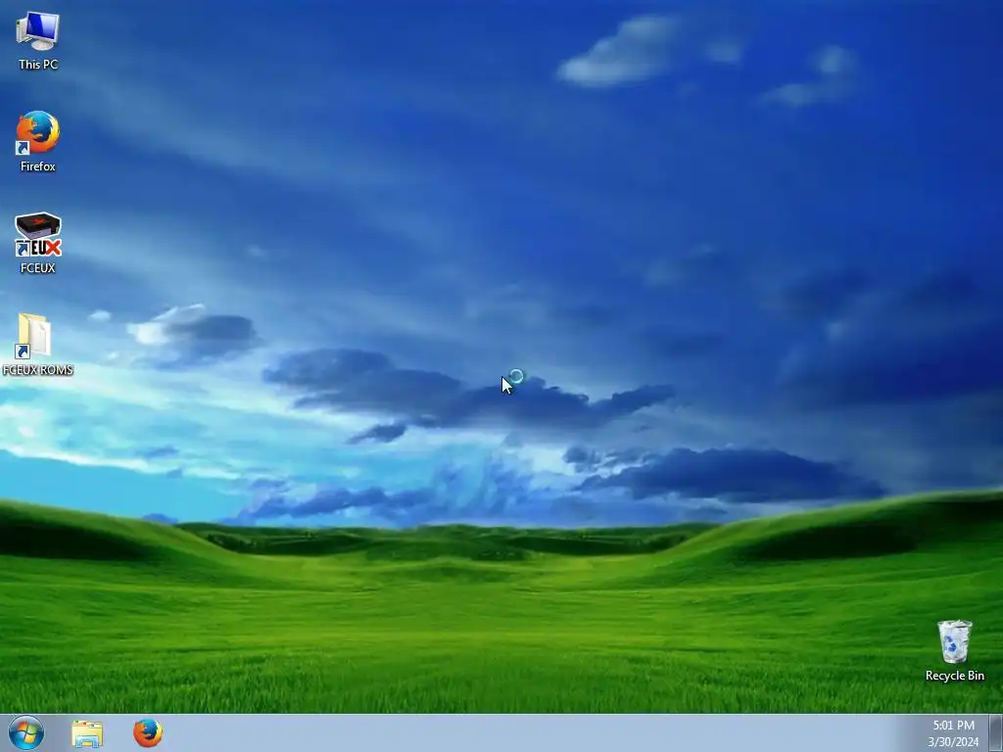1003x752 pixels.
Task: Open the Windows Start menu orb
Action: point(26,732)
